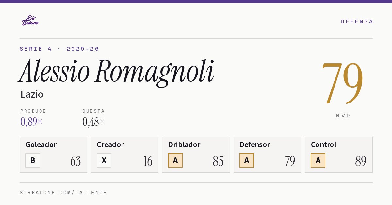This screenshot has height=205, width=392.
Task: Select the X grade badge under Creador
Action: click(x=104, y=160)
